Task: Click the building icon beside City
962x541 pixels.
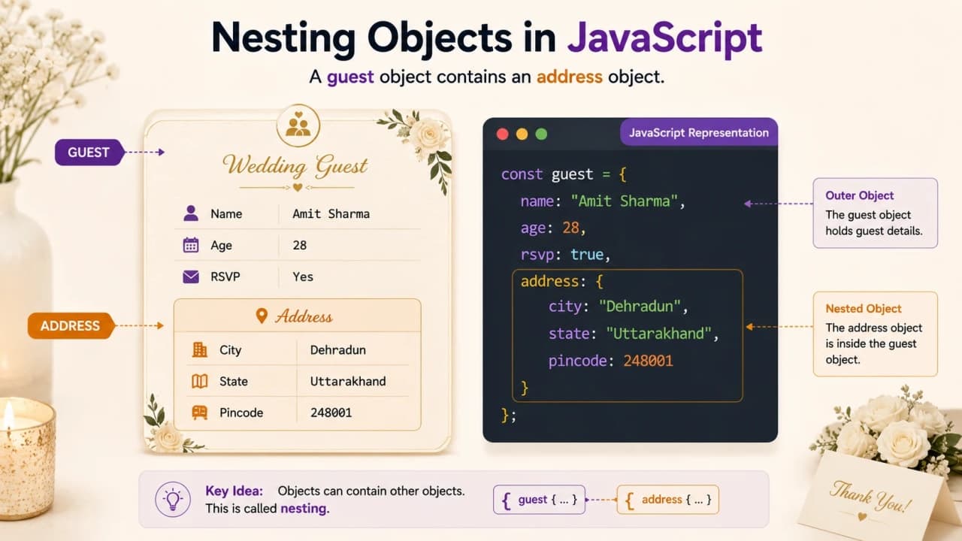Action: coord(200,349)
